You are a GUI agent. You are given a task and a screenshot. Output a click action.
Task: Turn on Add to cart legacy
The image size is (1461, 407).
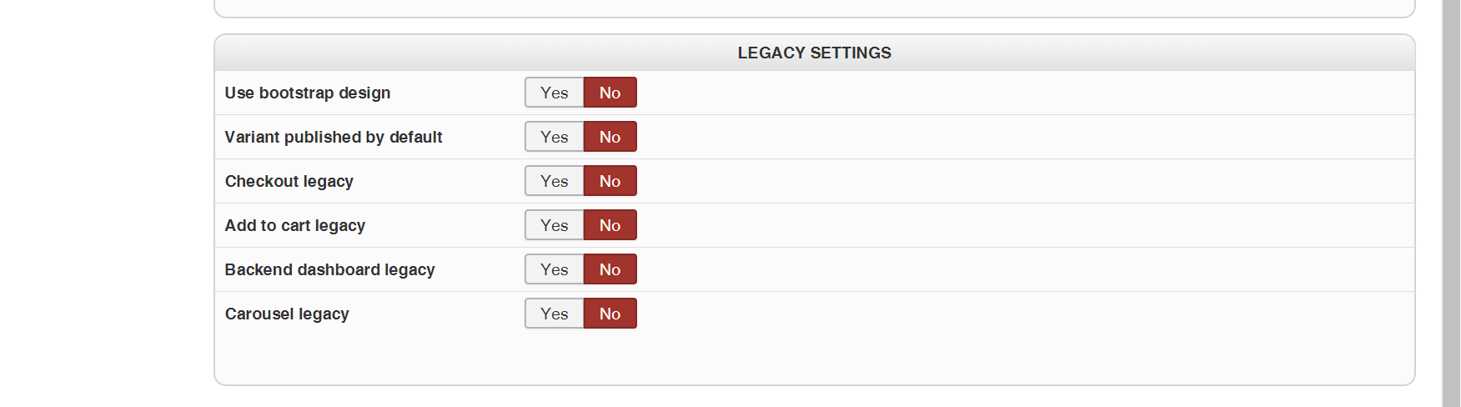555,225
